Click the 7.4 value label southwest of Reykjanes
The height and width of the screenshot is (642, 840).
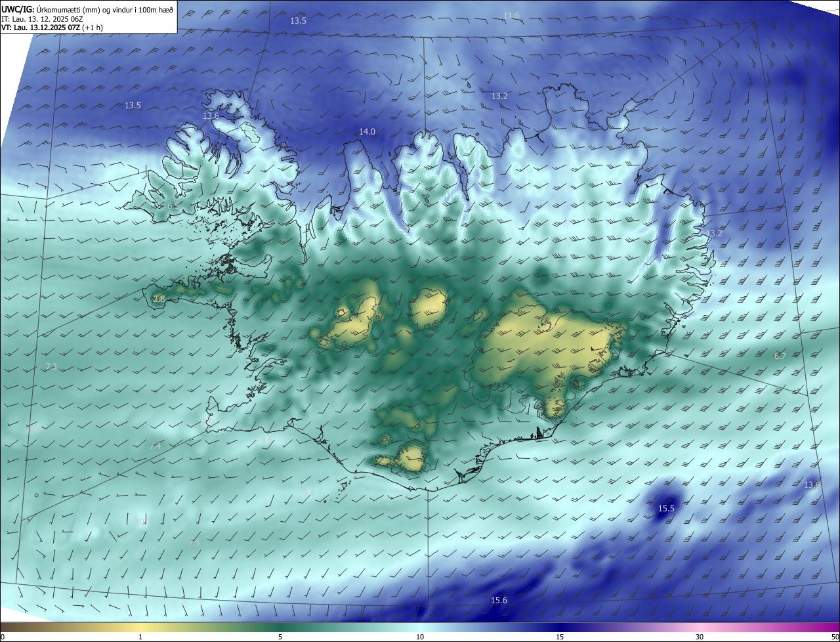[x=155, y=446]
